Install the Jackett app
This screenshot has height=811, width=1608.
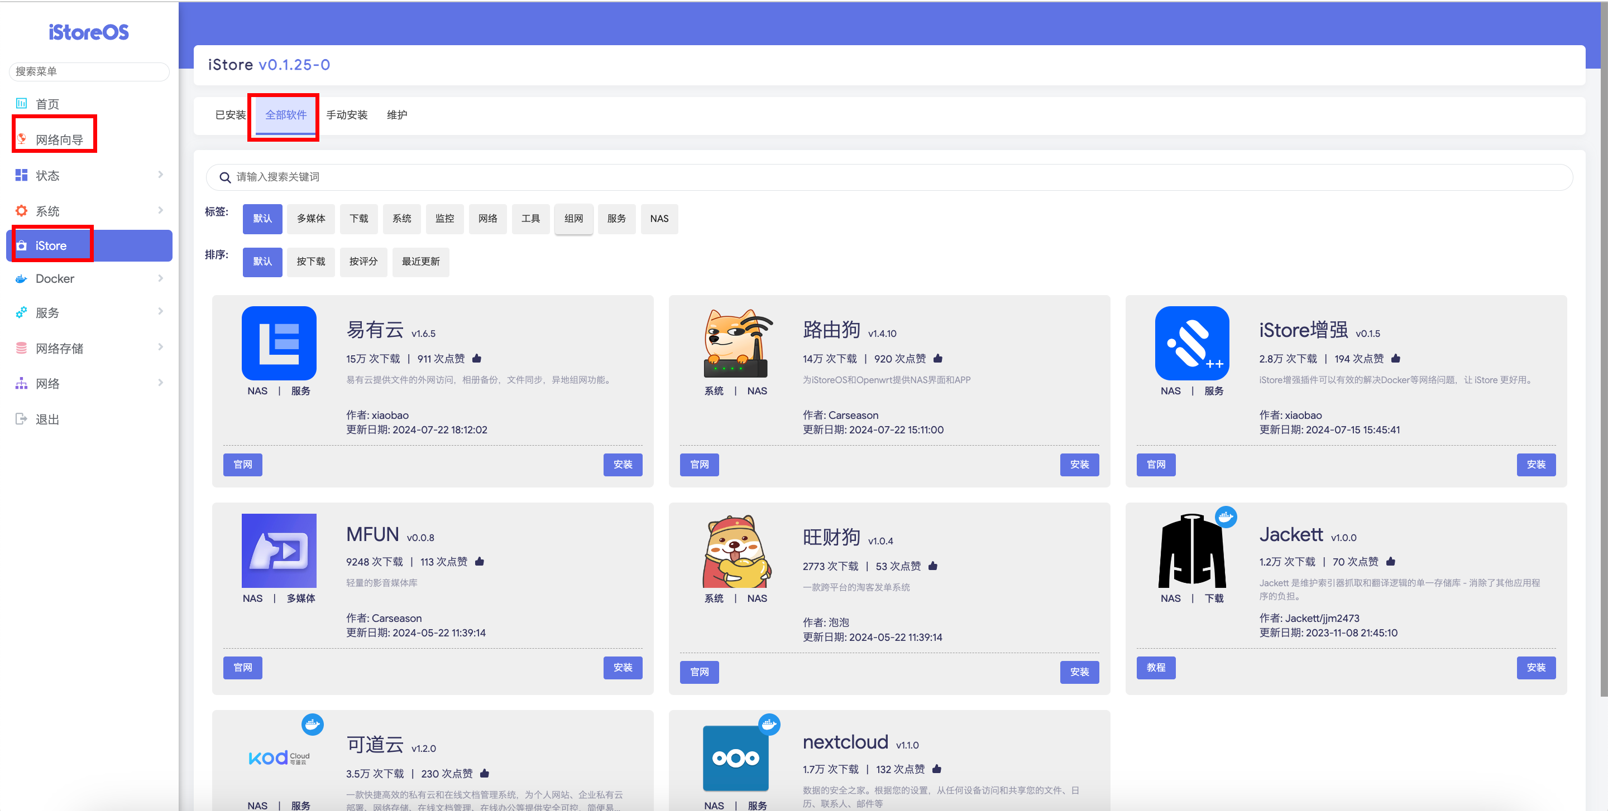pyautogui.click(x=1536, y=668)
